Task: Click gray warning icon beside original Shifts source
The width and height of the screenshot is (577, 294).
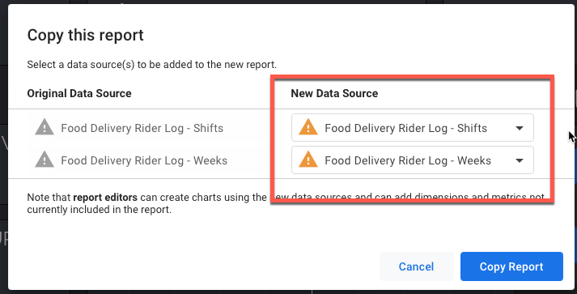Action: click(x=45, y=127)
